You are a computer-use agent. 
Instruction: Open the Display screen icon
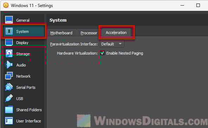tap(9, 42)
